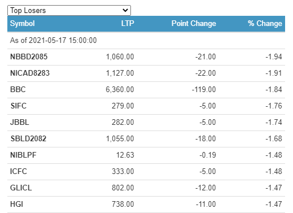Image resolution: width=293 pixels, height=213 pixels.
Task: Sort by Point Change column header
Action: click(194, 24)
